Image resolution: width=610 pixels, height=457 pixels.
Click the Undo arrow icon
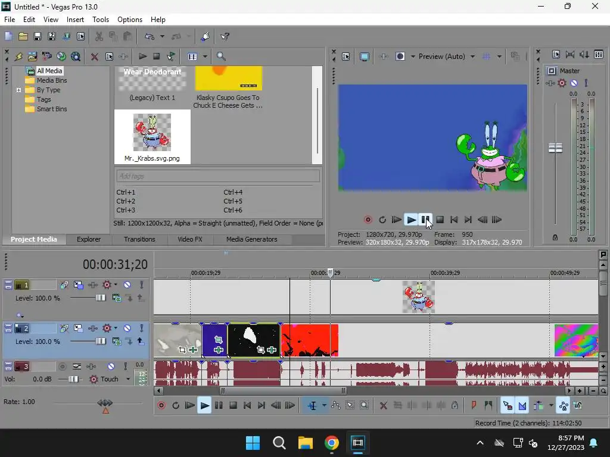pos(150,36)
